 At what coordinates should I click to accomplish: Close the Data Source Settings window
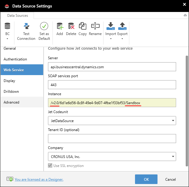(x=184, y=4)
